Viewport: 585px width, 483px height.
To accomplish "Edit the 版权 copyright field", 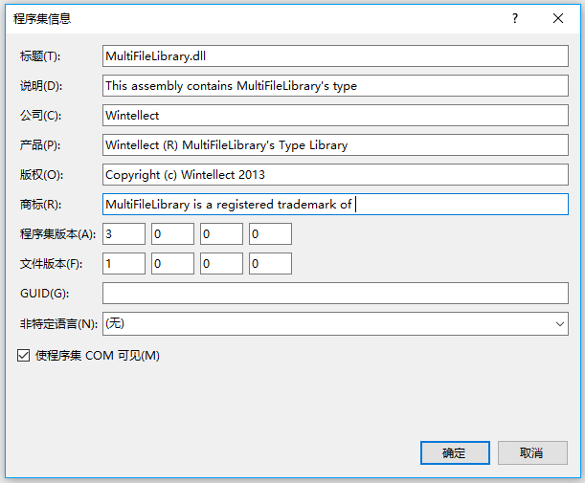I will tap(335, 175).
